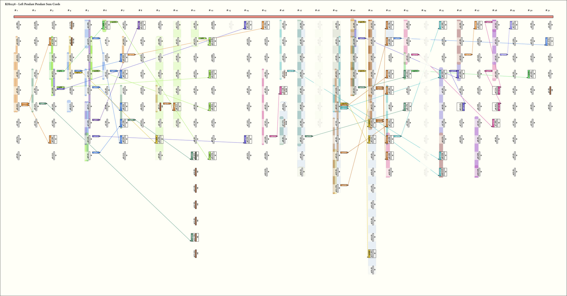This screenshot has width=567, height=296.
Task: Select column header # 21
Action: click(370, 10)
